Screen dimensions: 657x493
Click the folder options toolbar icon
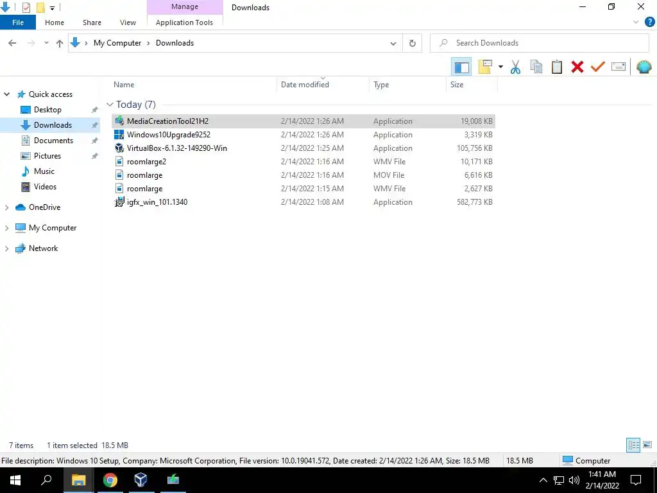click(x=485, y=67)
